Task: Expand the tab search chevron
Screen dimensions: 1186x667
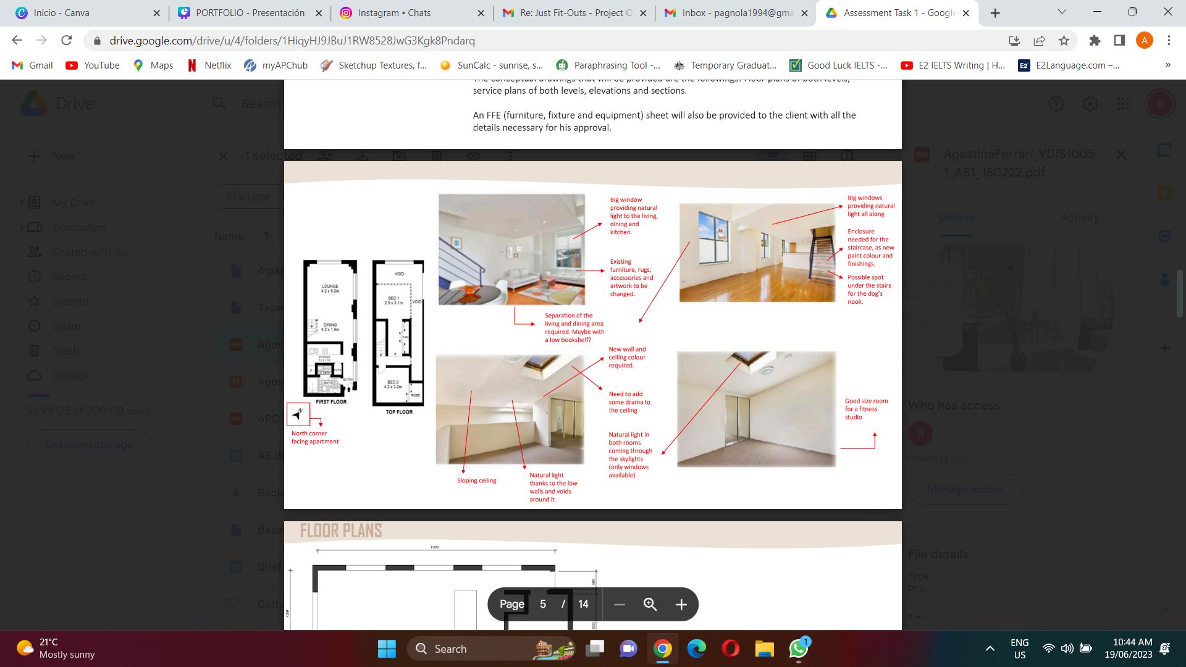Action: pos(1062,12)
